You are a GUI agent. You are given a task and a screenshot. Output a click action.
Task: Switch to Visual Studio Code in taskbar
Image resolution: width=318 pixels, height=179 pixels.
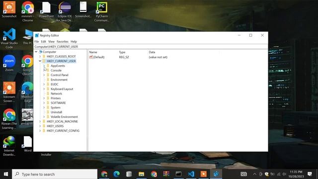[x=191, y=174]
